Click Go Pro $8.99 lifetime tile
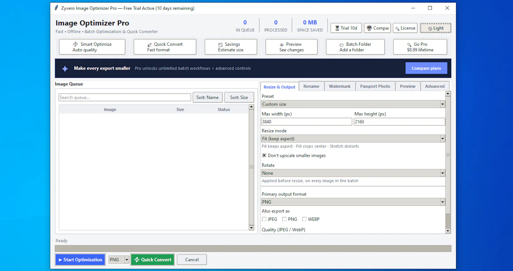 420,47
